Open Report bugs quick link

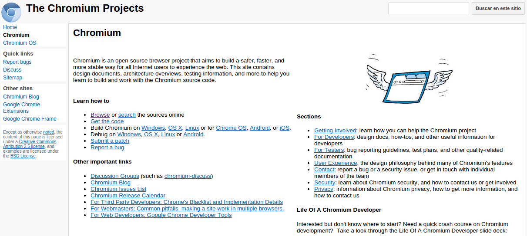coord(17,62)
